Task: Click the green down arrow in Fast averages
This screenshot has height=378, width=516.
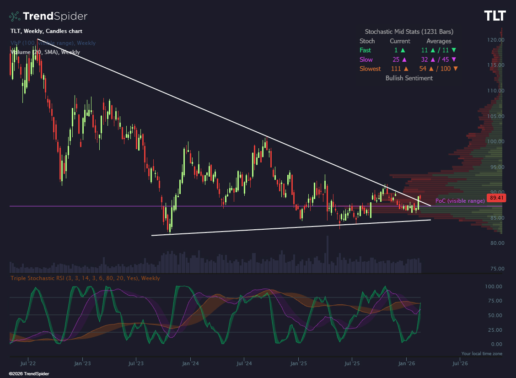Action: [x=454, y=50]
